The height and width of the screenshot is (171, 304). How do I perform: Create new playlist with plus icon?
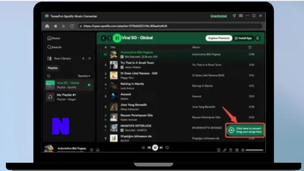[x=83, y=58]
